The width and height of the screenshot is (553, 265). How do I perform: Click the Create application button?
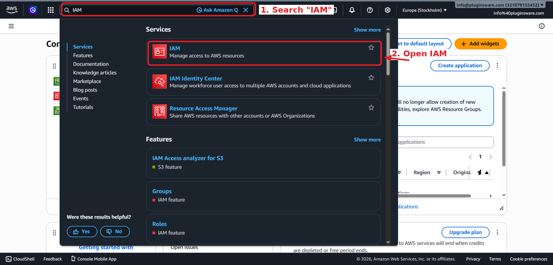[x=460, y=66]
